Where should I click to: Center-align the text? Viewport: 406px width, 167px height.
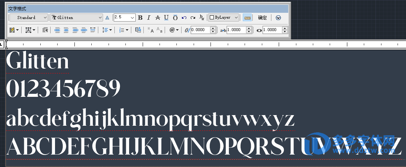coord(66,30)
